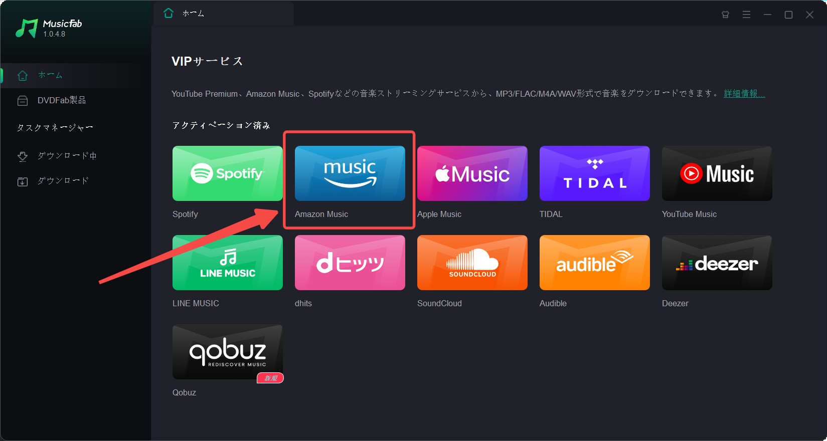Viewport: 827px width, 441px height.
Task: Open the hamburger menu in title bar
Action: 746,15
